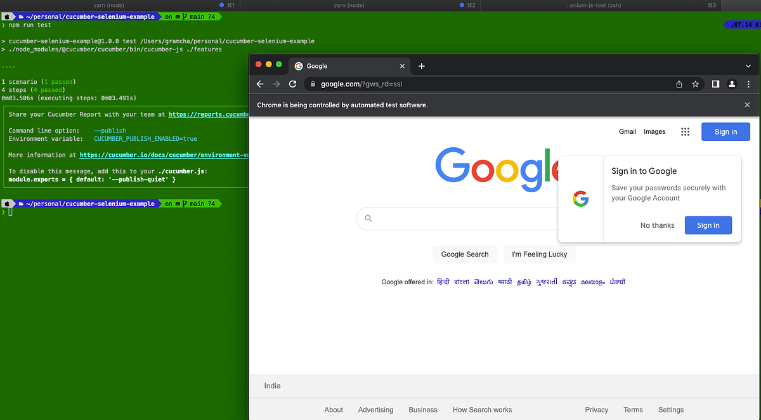761x420 pixels.
Task: Click the Chrome profile avatar
Action: [732, 83]
